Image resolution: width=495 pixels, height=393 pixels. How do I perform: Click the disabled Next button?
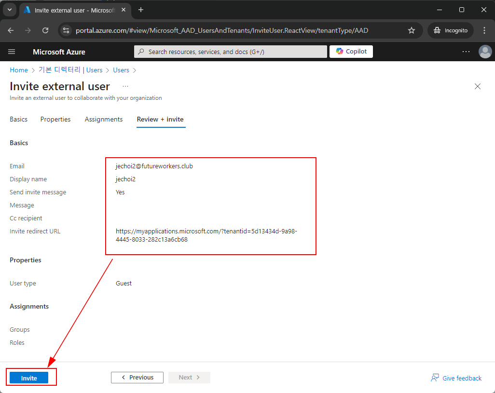189,378
